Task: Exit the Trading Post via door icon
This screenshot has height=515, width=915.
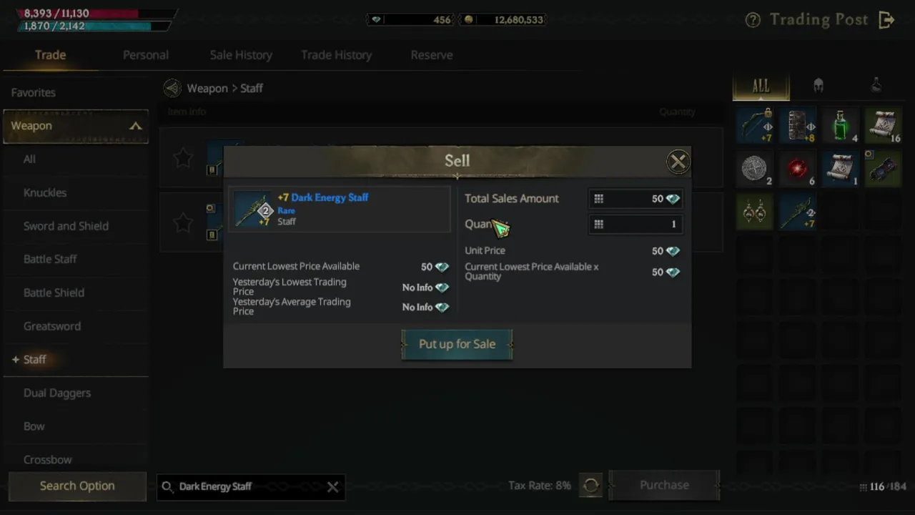Action: click(887, 20)
